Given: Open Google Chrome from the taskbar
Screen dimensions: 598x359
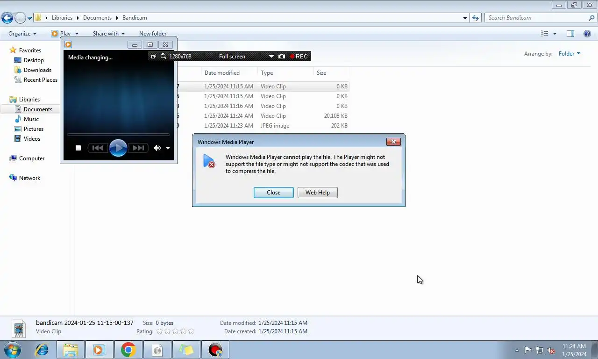Looking at the screenshot, I should (x=128, y=350).
